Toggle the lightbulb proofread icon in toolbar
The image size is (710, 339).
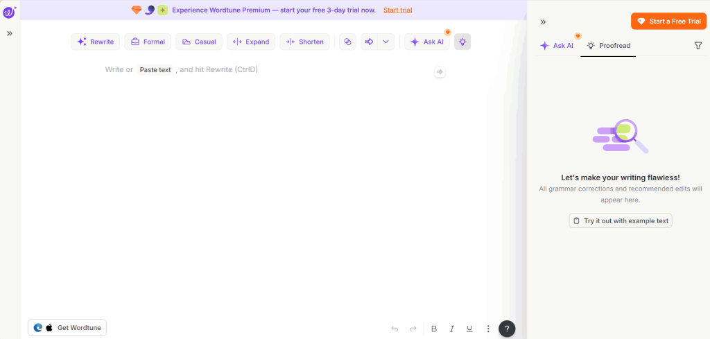coord(462,42)
